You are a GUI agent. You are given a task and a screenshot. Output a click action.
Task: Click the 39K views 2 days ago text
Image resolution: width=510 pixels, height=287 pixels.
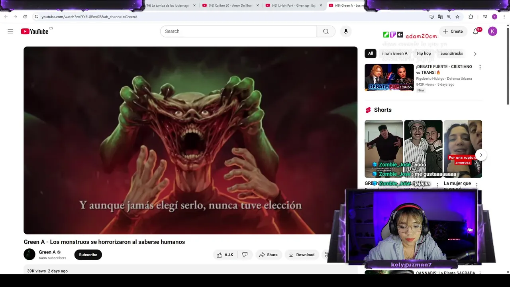tap(47, 271)
